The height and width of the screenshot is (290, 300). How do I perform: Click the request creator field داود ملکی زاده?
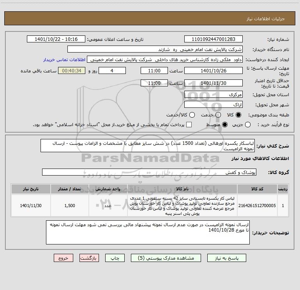point(165,60)
